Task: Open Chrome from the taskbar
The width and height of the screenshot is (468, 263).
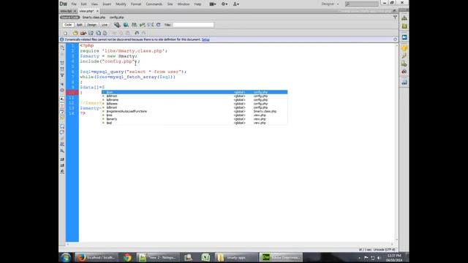Action: pos(127,257)
